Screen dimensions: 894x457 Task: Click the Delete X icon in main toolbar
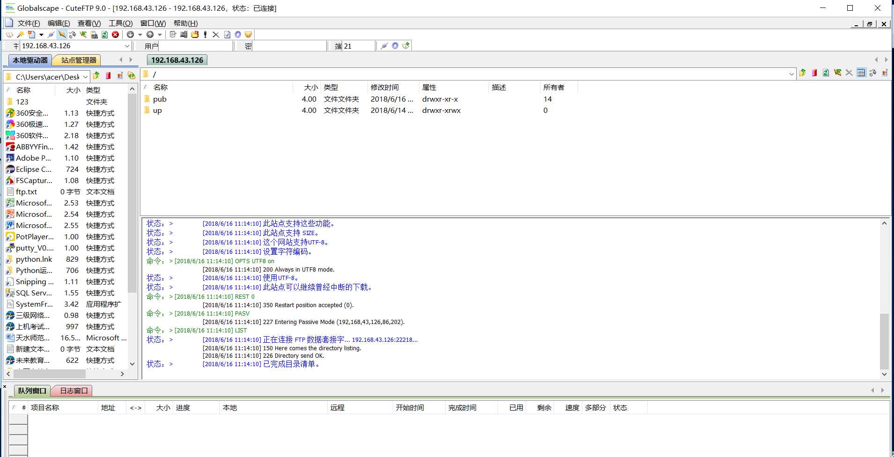click(216, 35)
